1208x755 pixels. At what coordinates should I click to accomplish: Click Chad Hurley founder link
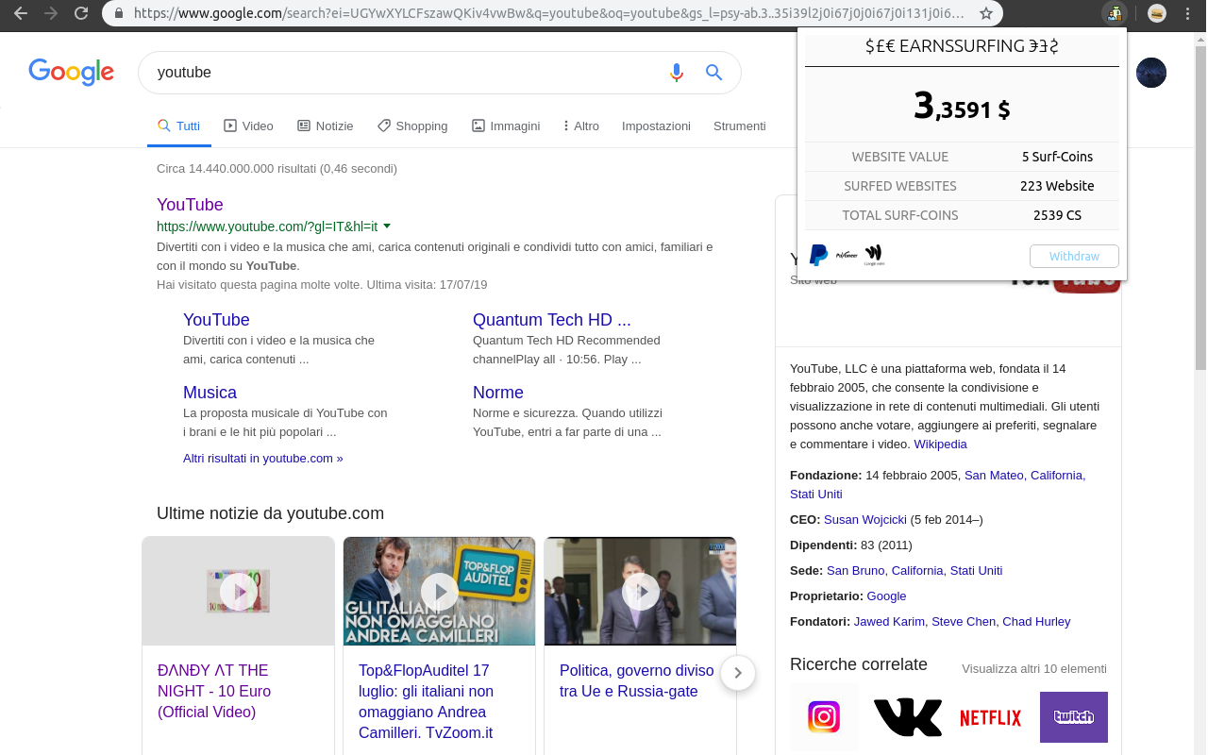[1036, 621]
